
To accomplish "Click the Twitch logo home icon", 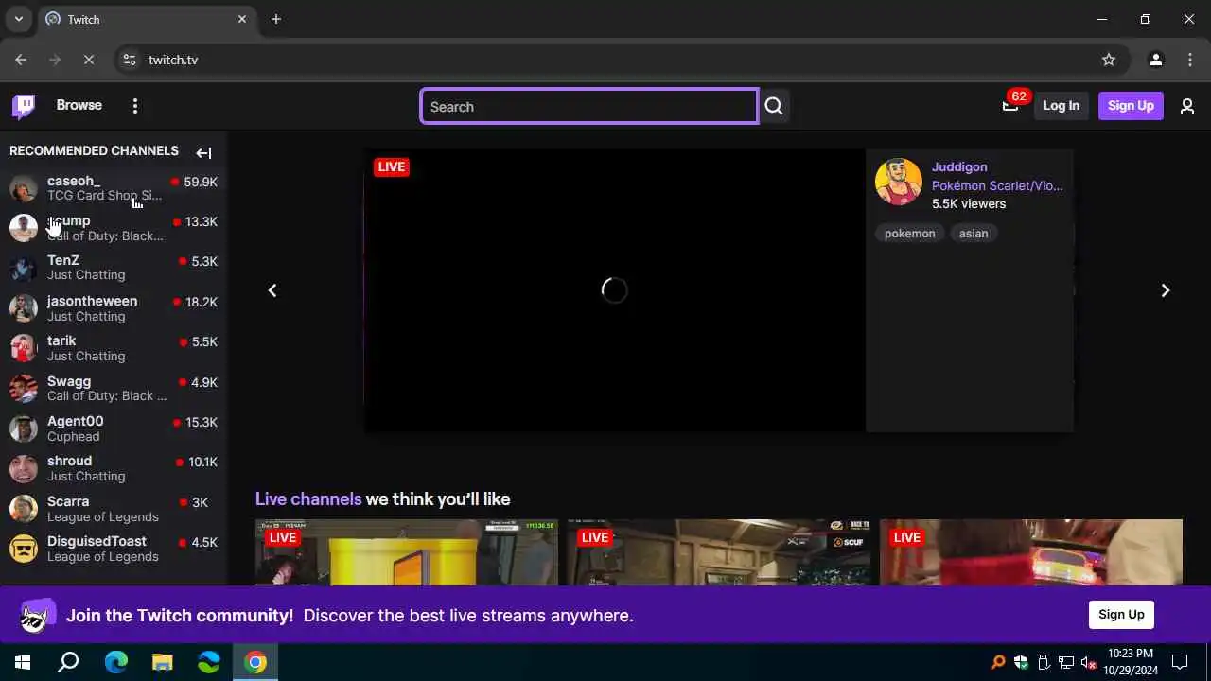I will [24, 106].
